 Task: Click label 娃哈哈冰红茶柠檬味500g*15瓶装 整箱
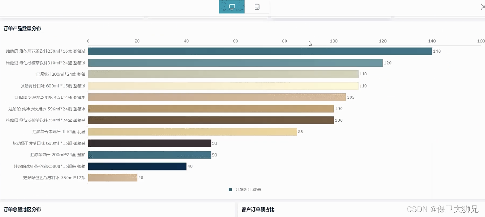[49, 166]
